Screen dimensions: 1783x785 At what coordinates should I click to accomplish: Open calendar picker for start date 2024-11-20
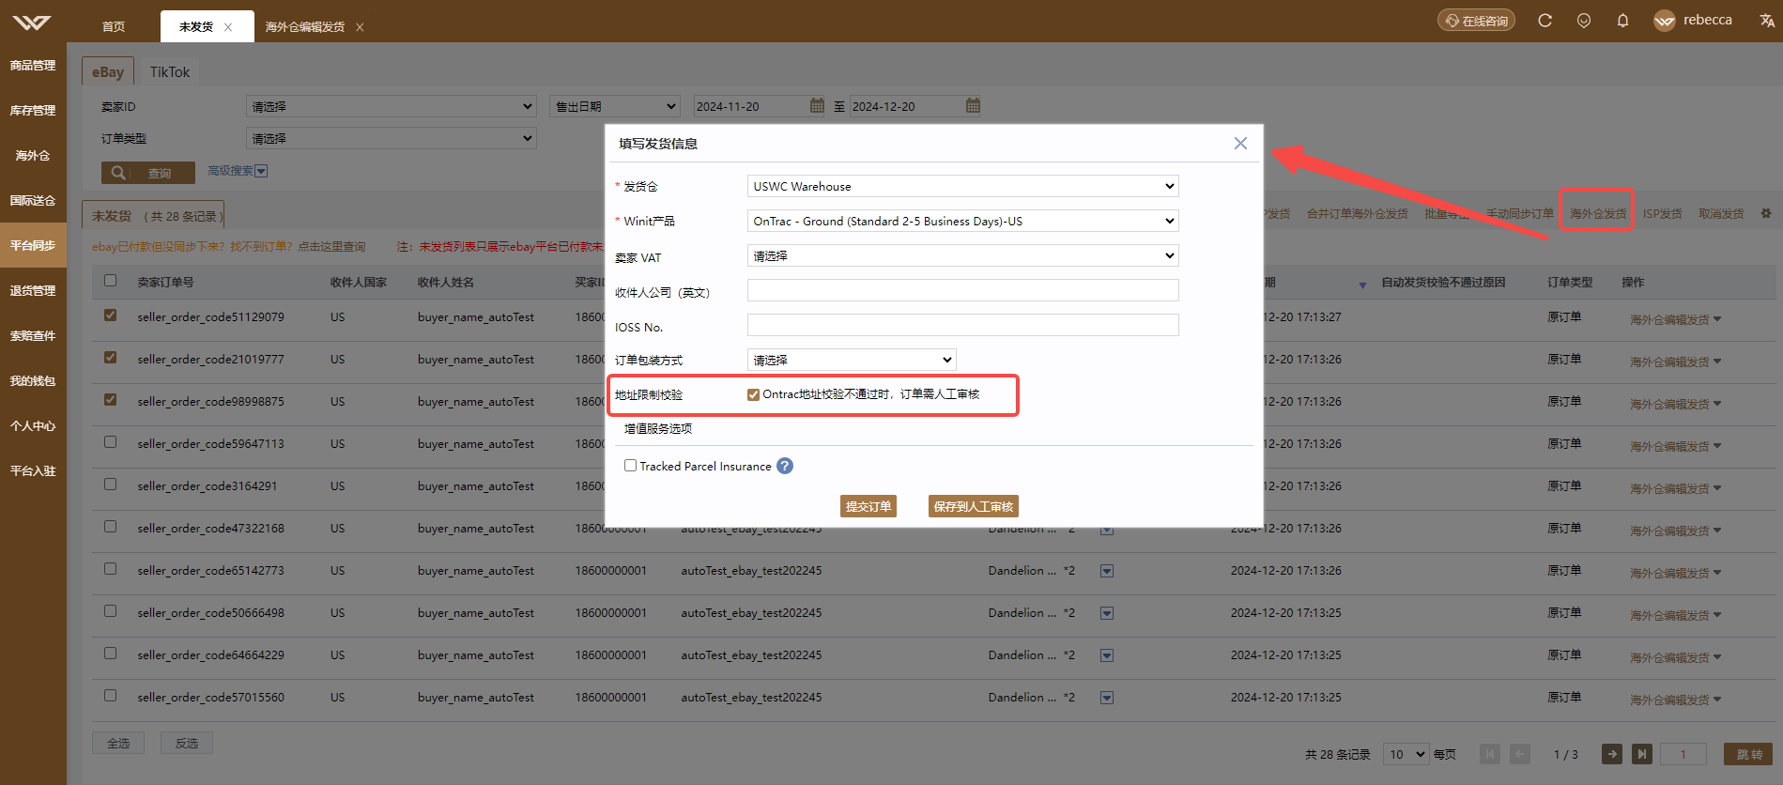point(817,106)
